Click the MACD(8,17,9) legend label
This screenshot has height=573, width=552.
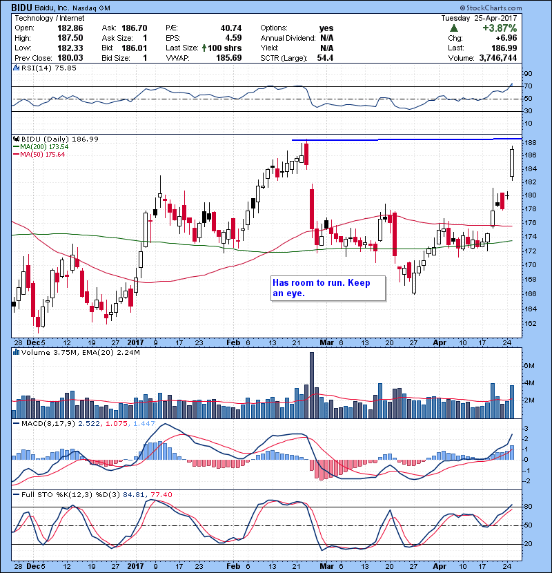[48, 423]
